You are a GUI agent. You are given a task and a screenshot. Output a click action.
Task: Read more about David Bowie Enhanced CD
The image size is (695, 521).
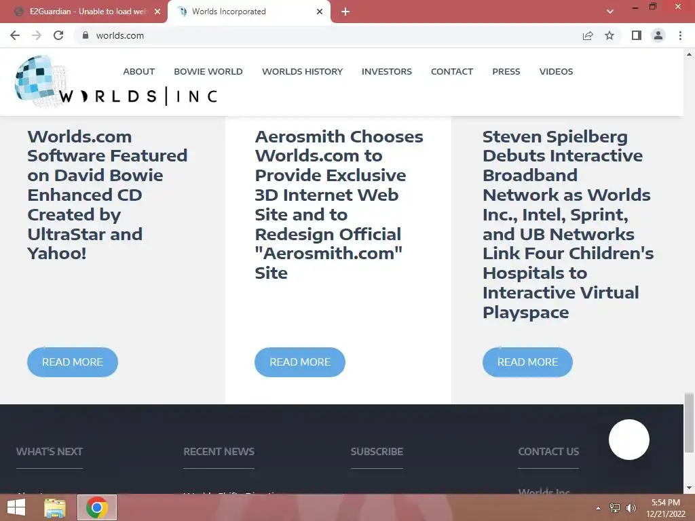tap(73, 362)
